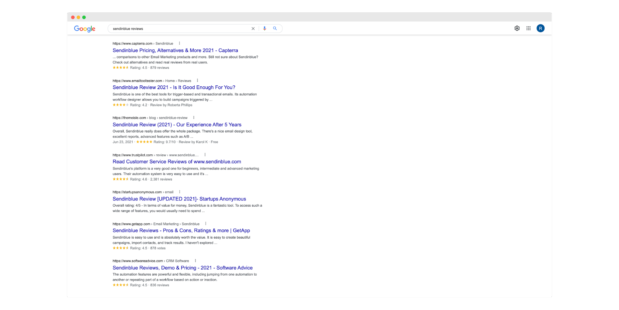Image resolution: width=619 pixels, height=310 pixels.
Task: Click the Google logo
Action: pos(85,29)
